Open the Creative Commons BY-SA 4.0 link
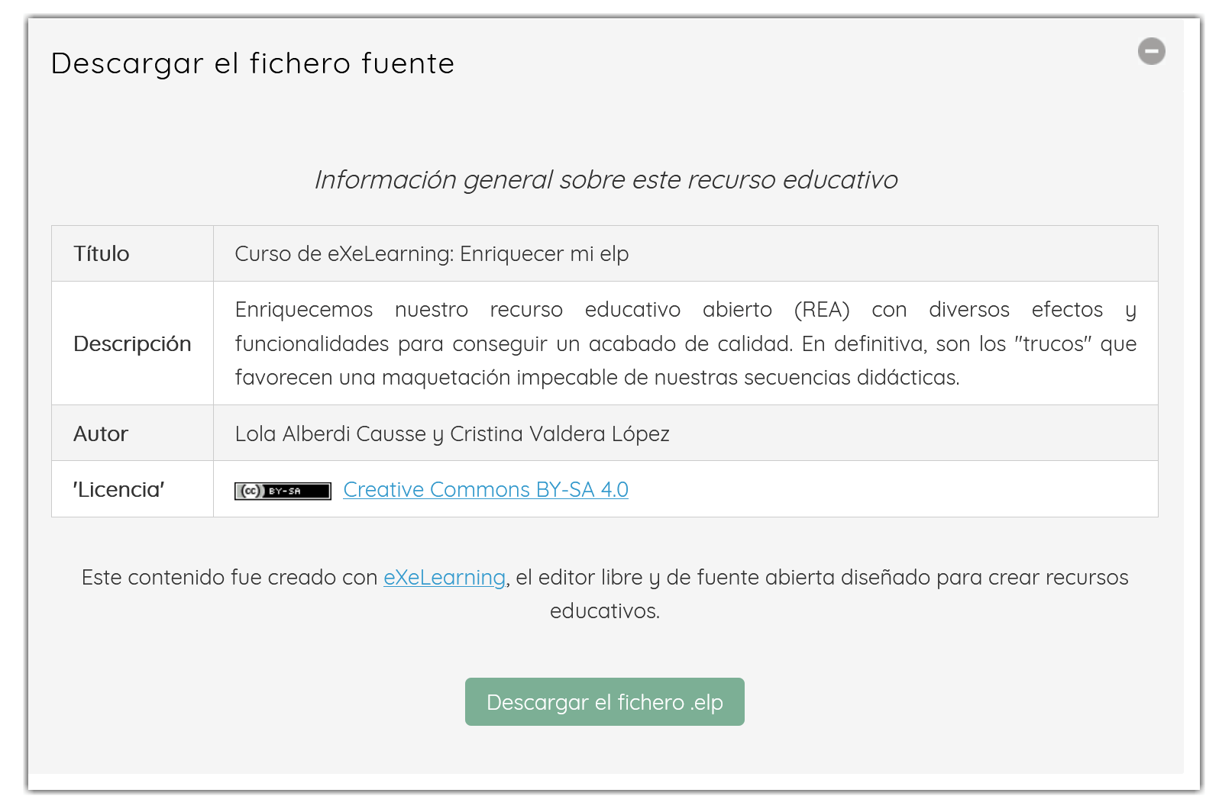Screen dimensions: 1206x796 [485, 489]
